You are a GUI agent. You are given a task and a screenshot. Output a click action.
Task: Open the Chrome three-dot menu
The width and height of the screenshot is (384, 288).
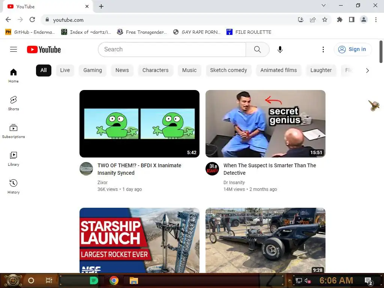[x=376, y=19]
